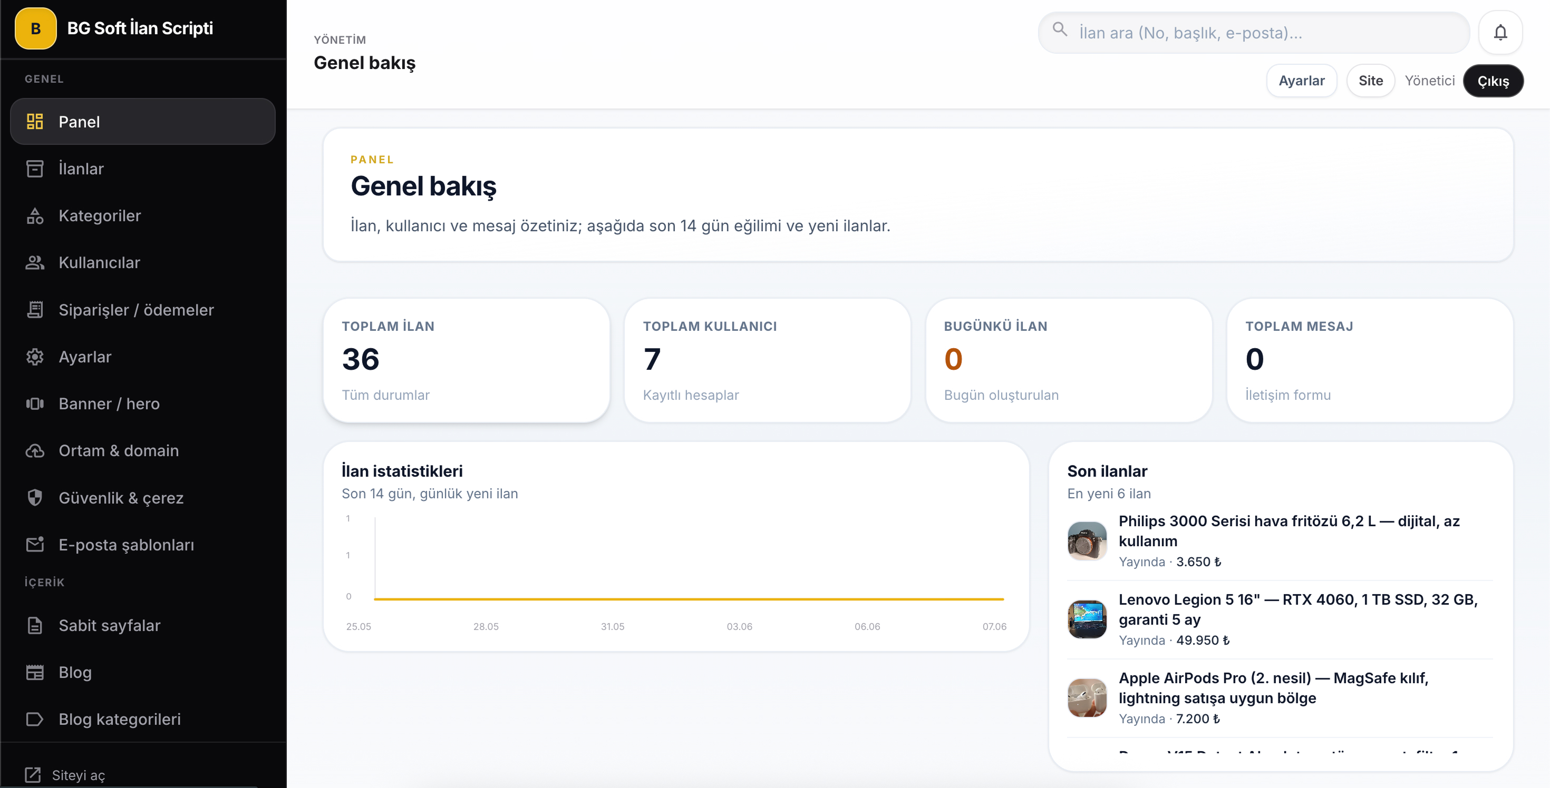Image resolution: width=1550 pixels, height=788 pixels.
Task: Open the Sabit sayfalar menu item
Action: [142, 625]
